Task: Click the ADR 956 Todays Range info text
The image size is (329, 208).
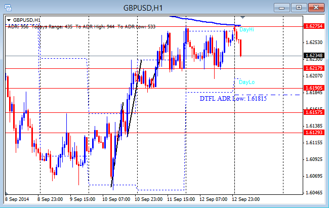Action: (81, 27)
